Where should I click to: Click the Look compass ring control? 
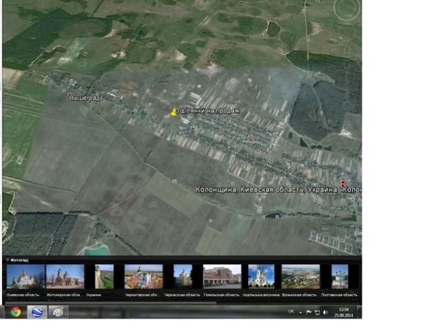(x=347, y=9)
